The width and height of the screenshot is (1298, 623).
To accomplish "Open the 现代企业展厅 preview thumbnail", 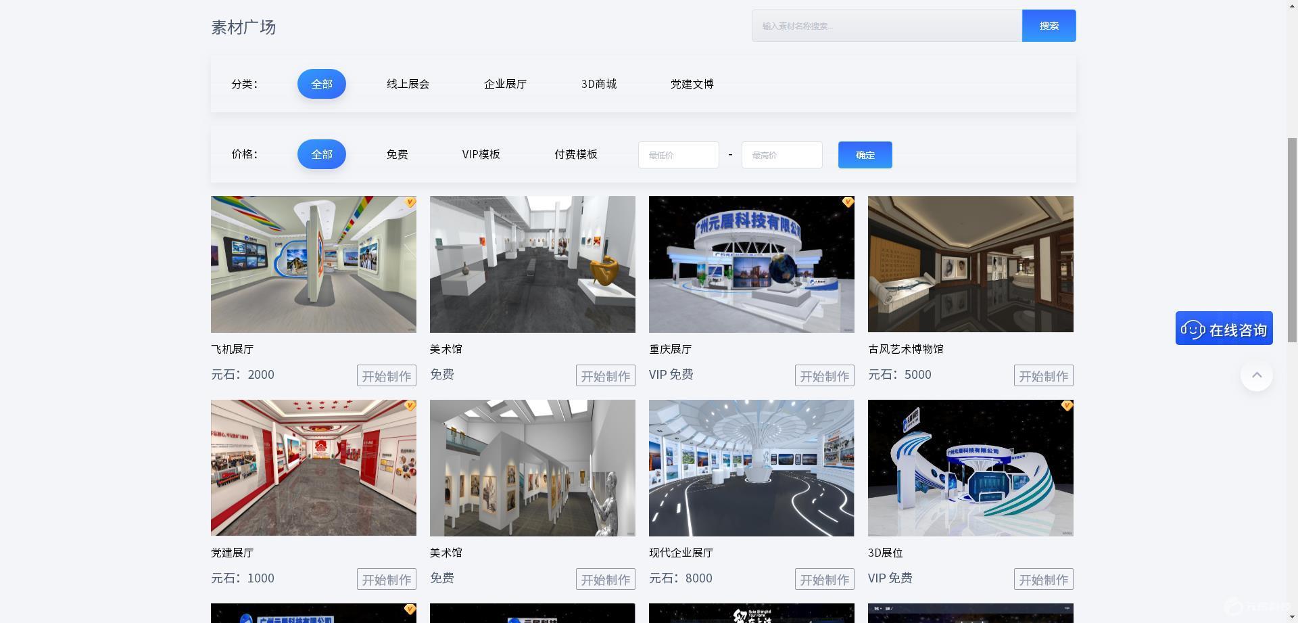I will tap(752, 468).
